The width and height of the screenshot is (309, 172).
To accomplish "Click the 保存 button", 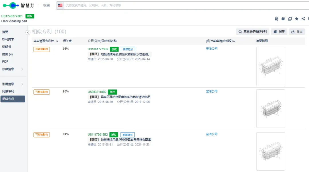I will tap(279, 31).
